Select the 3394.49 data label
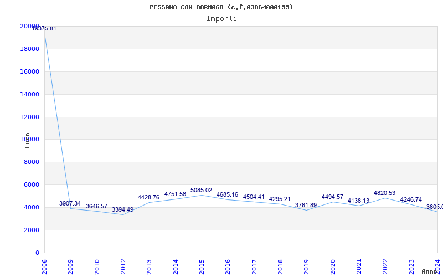Image resolution: width=443 pixels, height=277 pixels. pyautogui.click(x=122, y=210)
